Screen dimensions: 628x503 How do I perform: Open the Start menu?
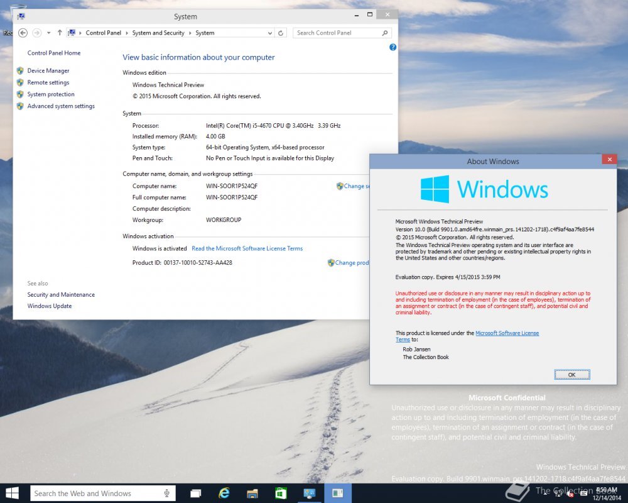click(11, 493)
